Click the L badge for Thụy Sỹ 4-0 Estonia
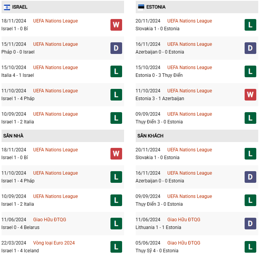259x255 pixels. [250, 247]
